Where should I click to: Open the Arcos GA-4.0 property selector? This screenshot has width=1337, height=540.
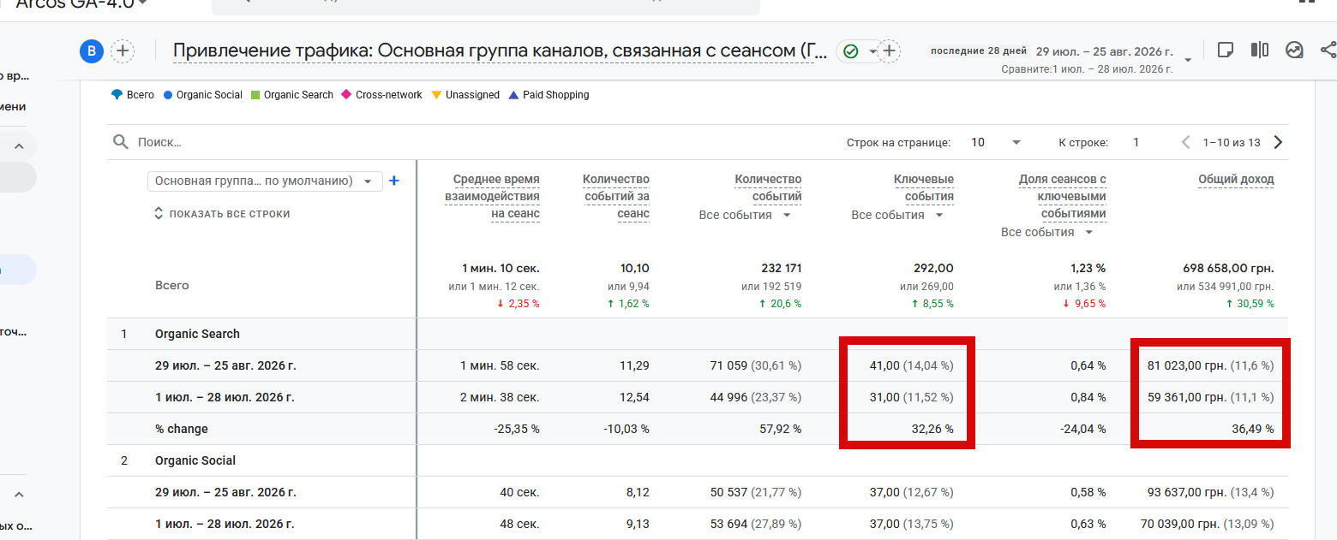81,3
